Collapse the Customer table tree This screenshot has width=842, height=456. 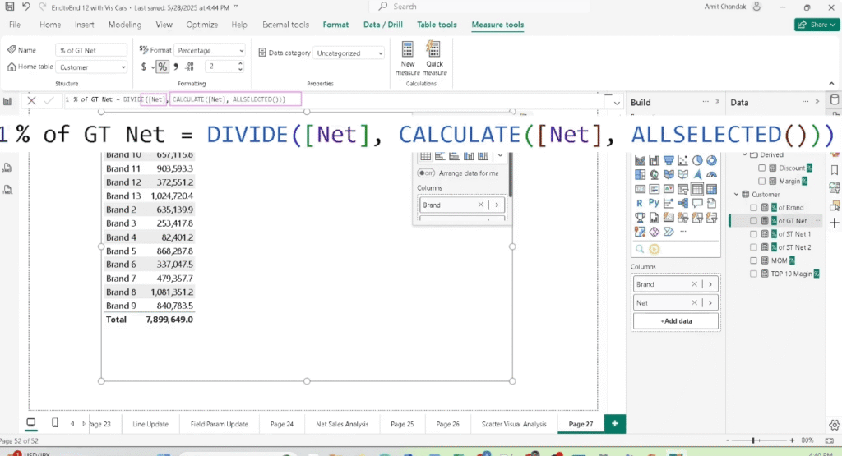[x=737, y=194]
